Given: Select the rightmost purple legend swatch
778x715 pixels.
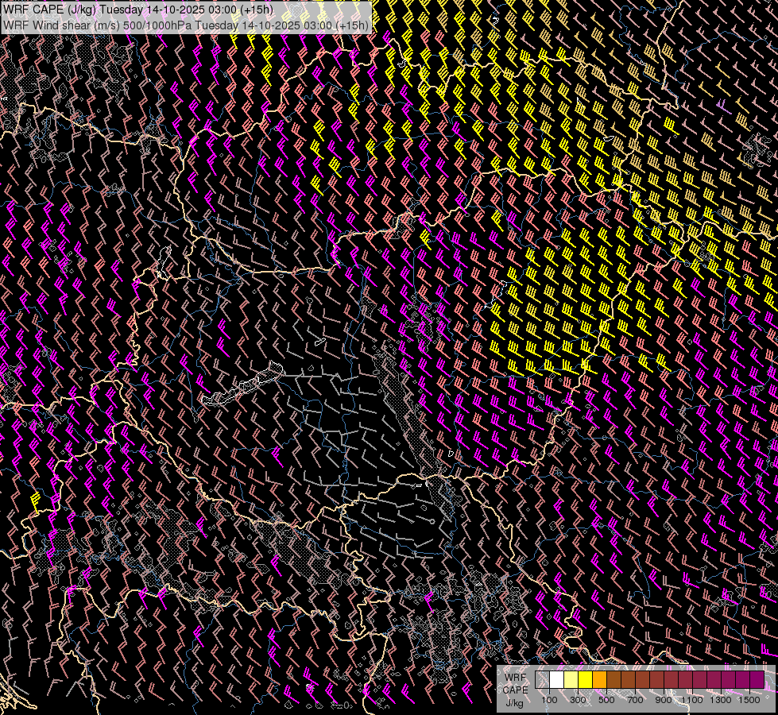Looking at the screenshot, I should (757, 680).
